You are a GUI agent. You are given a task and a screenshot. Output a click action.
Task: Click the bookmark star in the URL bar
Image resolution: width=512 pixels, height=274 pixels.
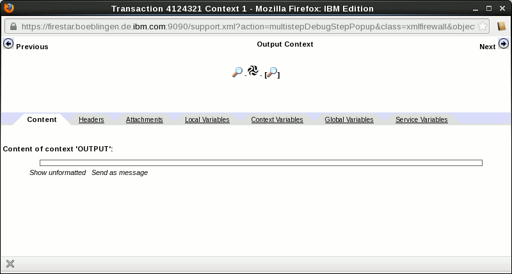(483, 27)
